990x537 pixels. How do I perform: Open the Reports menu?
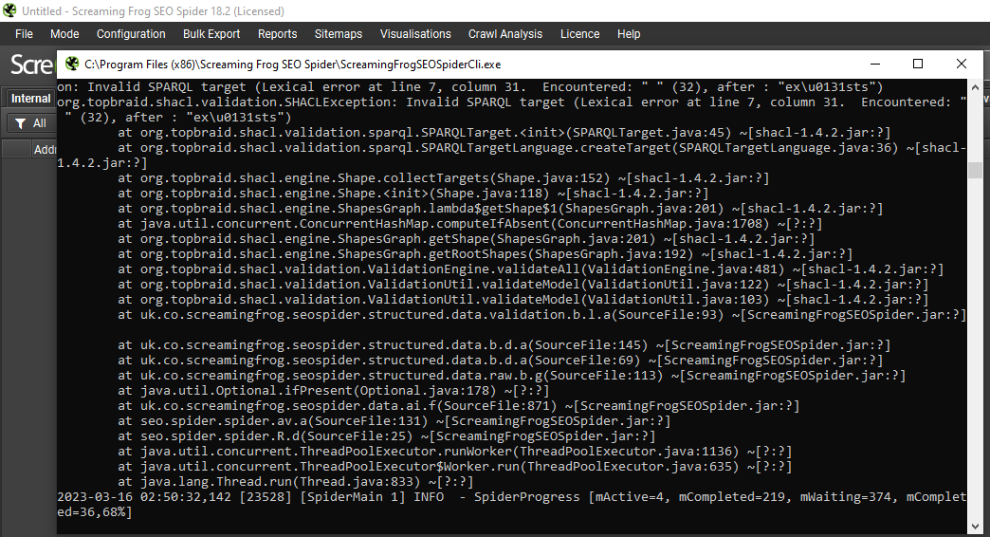(277, 34)
